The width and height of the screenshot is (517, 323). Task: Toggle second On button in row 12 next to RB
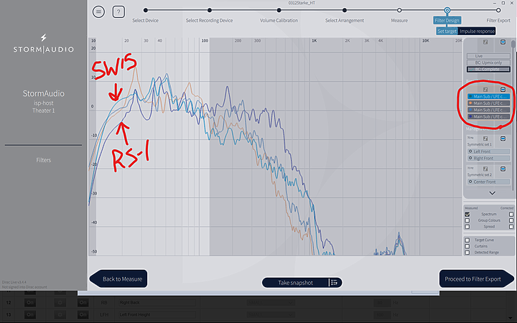pyautogui.click(x=83, y=303)
